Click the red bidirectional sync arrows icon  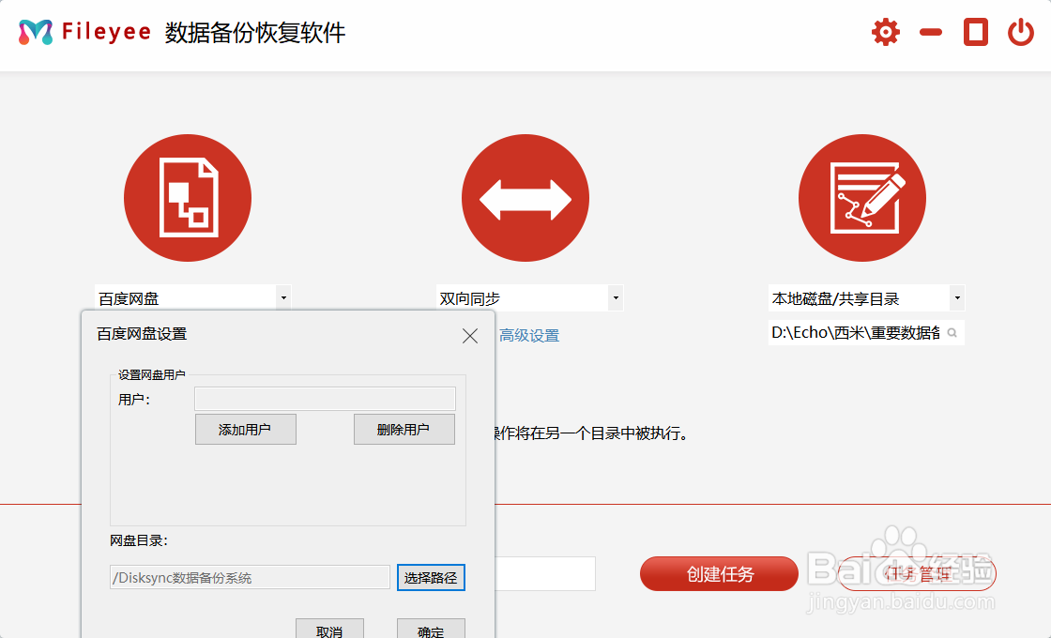click(525, 197)
